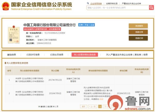Click the red search magnifier button

click(151, 7)
